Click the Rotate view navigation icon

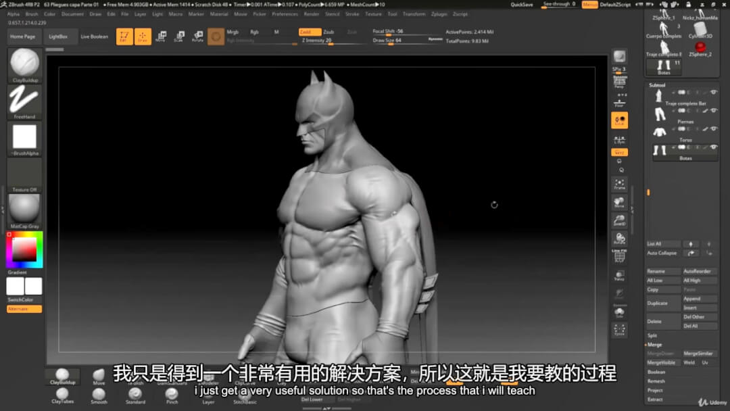tap(619, 239)
